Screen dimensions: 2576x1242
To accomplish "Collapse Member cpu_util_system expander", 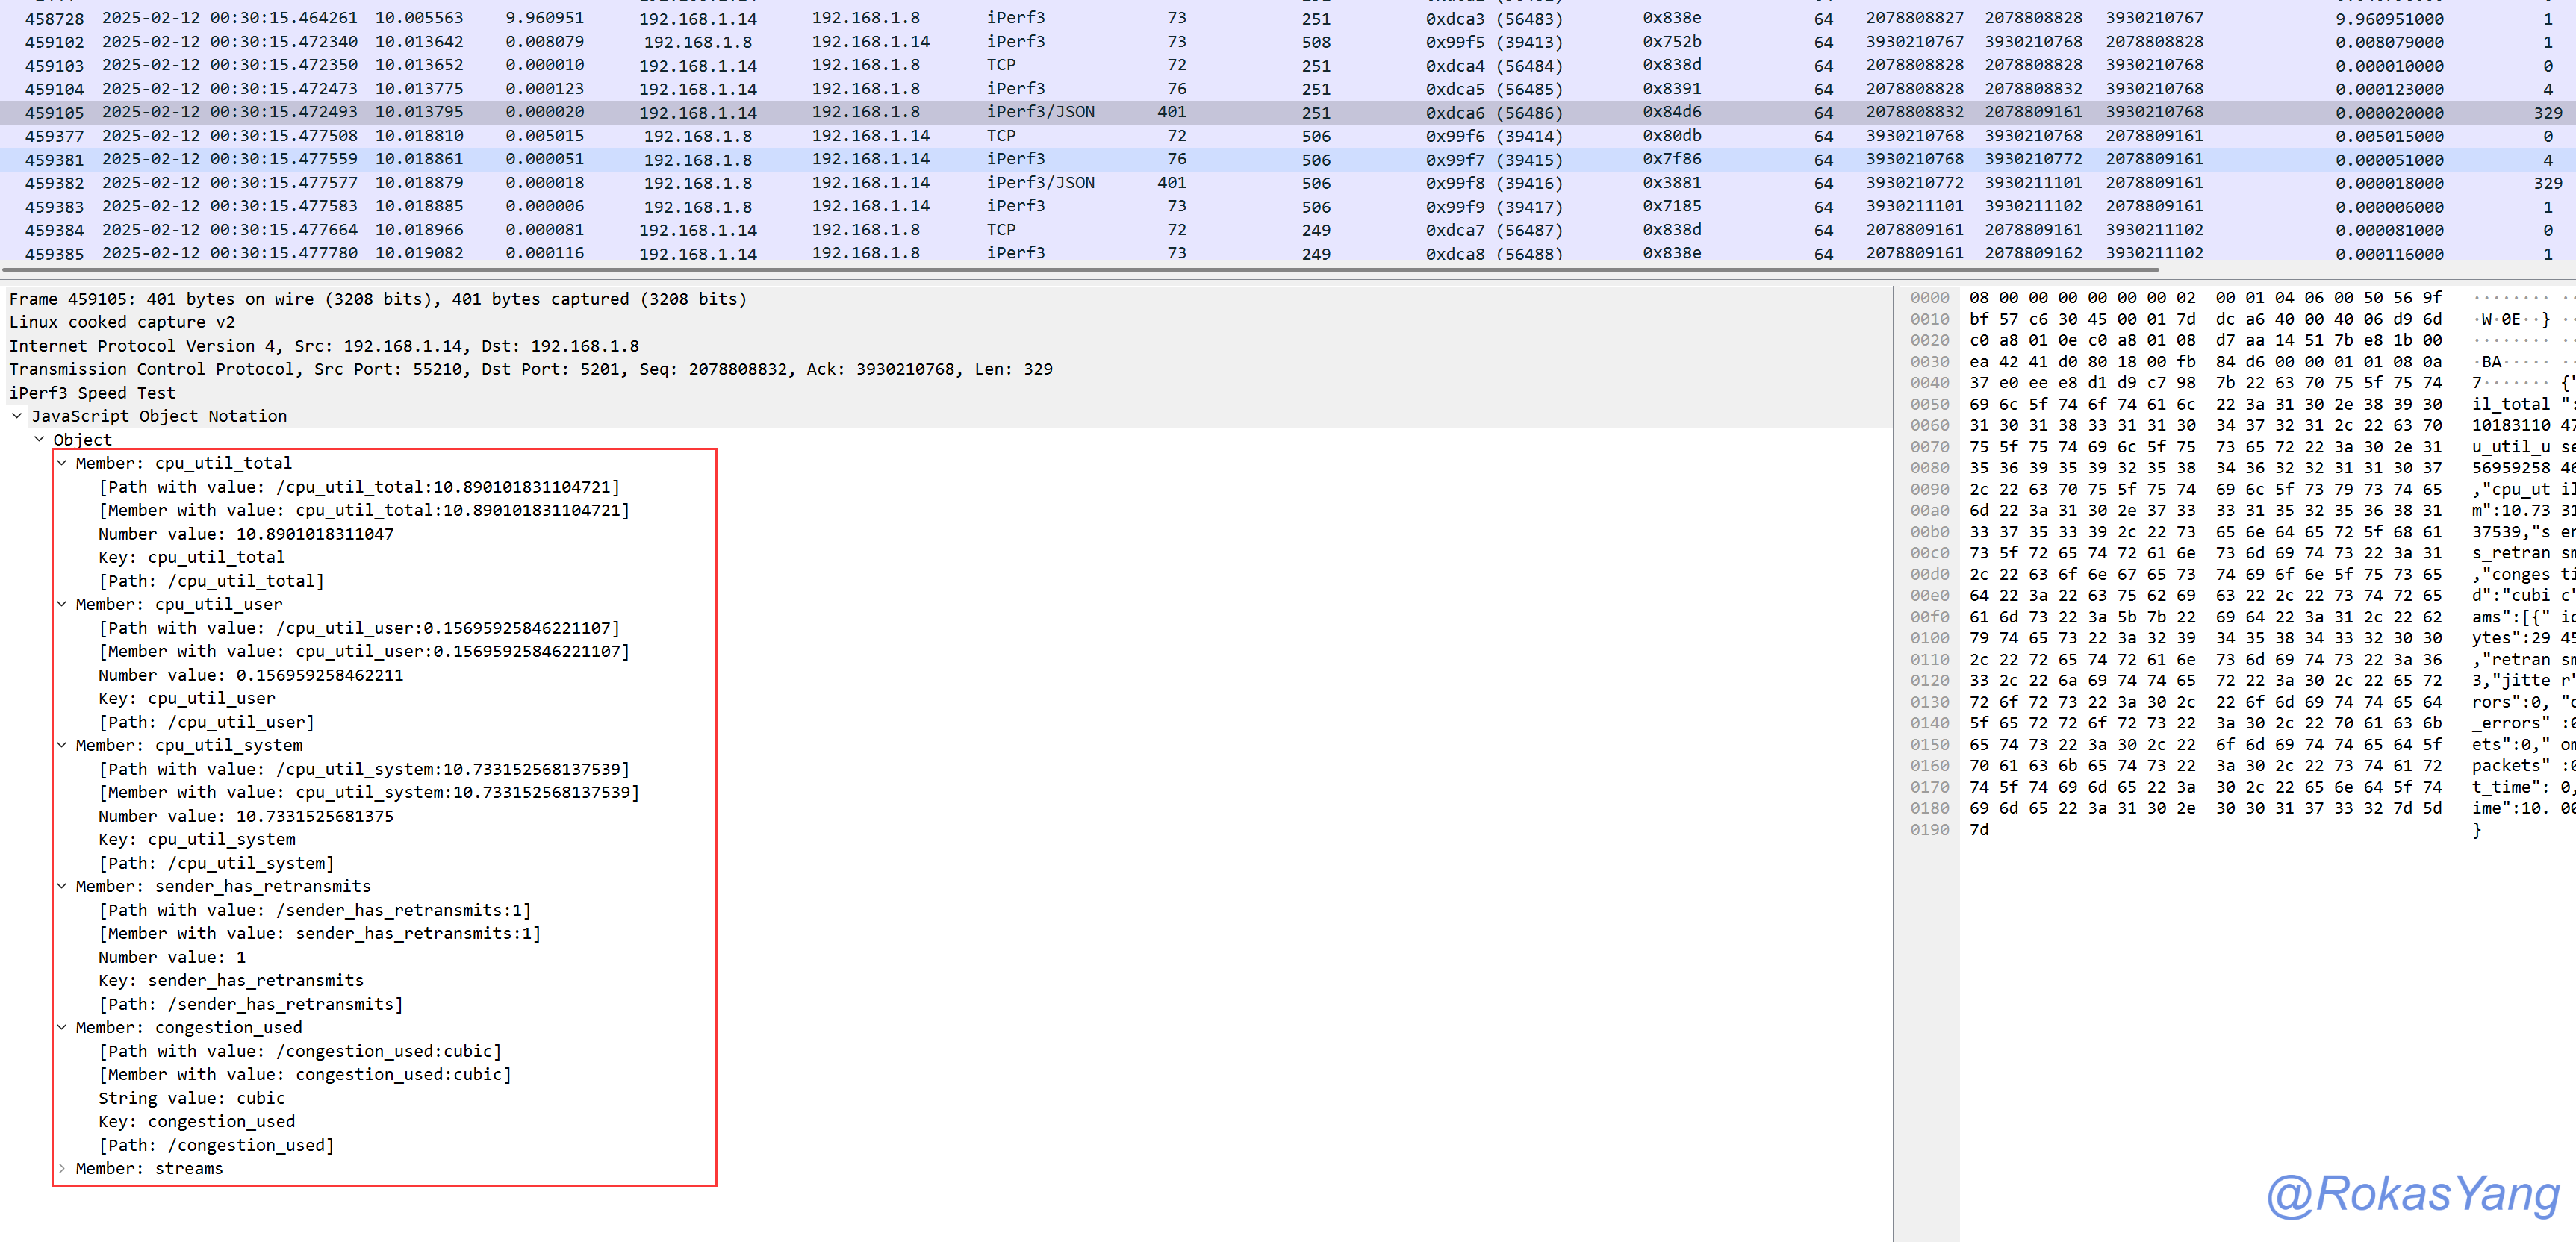I will (x=62, y=745).
